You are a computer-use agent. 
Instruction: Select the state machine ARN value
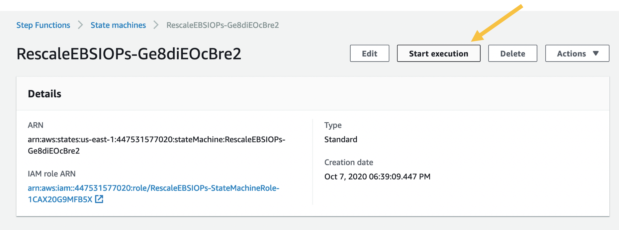click(156, 145)
